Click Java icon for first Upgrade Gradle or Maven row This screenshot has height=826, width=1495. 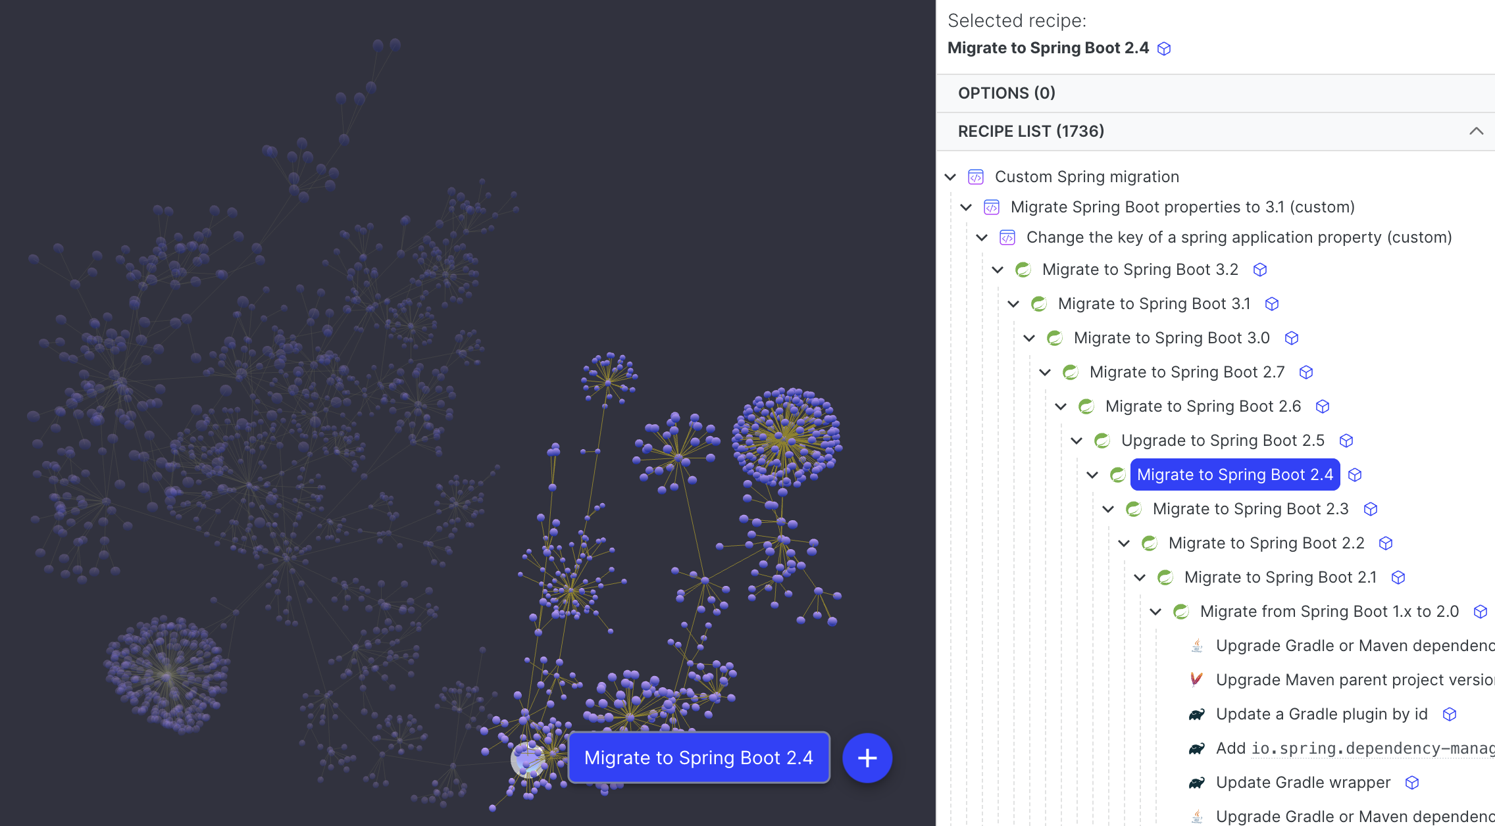pyautogui.click(x=1197, y=645)
